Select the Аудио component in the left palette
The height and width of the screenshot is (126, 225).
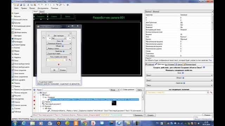click(15, 13)
